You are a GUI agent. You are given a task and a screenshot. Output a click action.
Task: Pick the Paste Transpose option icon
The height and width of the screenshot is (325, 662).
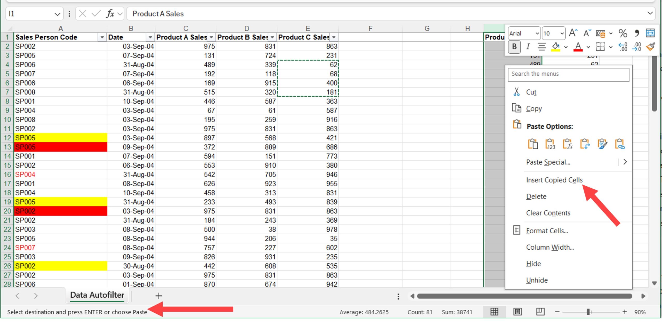pyautogui.click(x=585, y=144)
